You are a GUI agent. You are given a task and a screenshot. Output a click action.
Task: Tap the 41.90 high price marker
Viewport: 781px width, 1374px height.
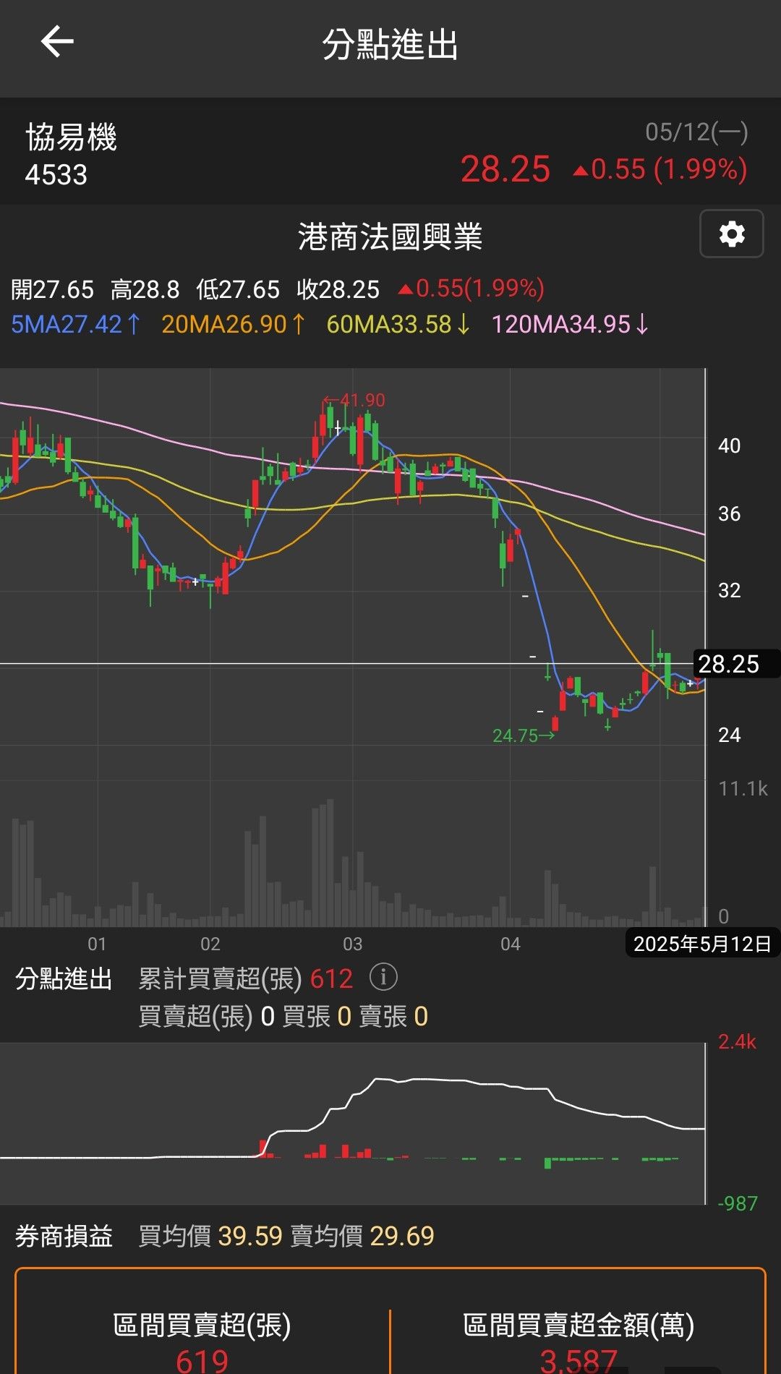pyautogui.click(x=354, y=400)
